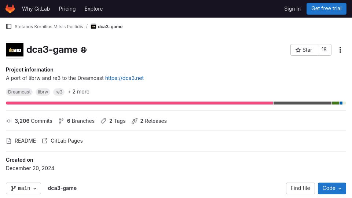The height and width of the screenshot is (198, 352).
Task: Click the dark gray language bar segment
Action: (x=302, y=103)
